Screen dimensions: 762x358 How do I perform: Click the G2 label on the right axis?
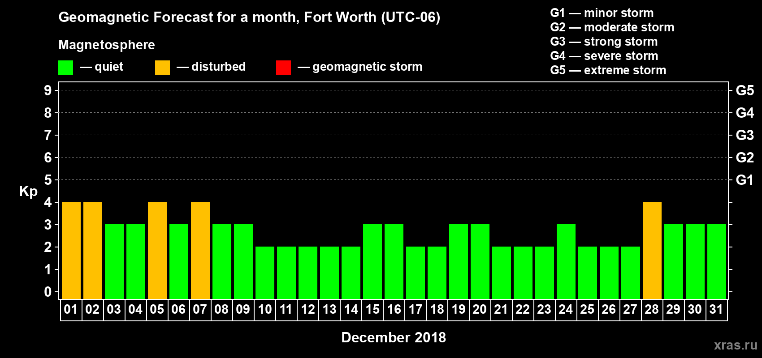745,158
